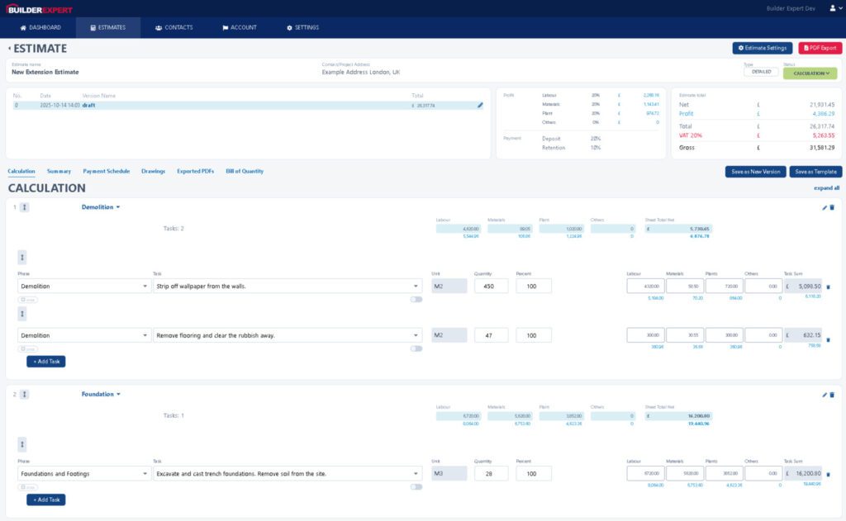Delete the Strip off wallpaper task row
846x521 pixels.
click(x=829, y=287)
